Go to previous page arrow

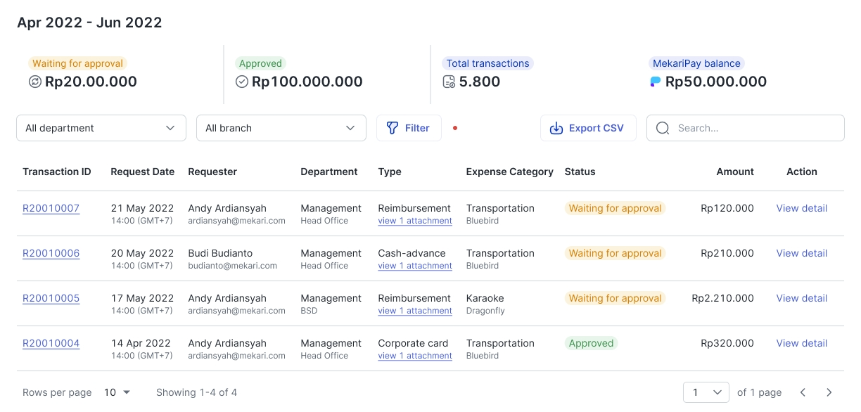click(803, 392)
